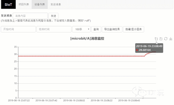Click x-axis label 2019-06-19 23:08:22
This screenshot has width=174, height=105.
pyautogui.click(x=102, y=100)
